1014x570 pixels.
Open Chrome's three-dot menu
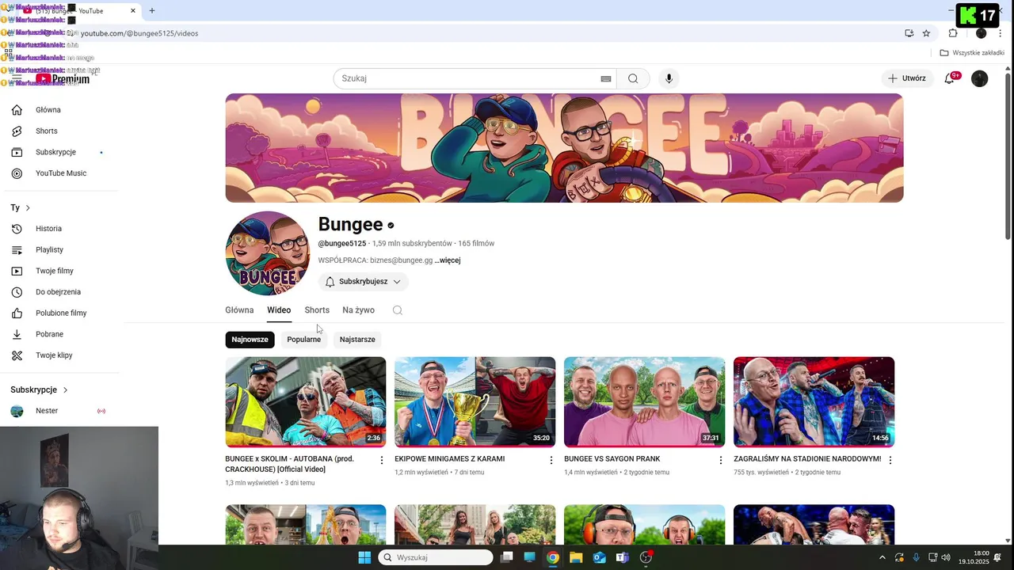[x=1001, y=33]
